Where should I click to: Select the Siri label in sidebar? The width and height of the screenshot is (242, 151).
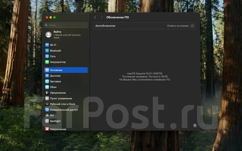tap(52, 116)
